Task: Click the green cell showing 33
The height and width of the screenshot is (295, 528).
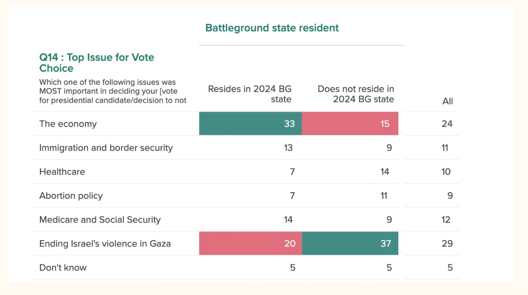Action: tap(250, 124)
